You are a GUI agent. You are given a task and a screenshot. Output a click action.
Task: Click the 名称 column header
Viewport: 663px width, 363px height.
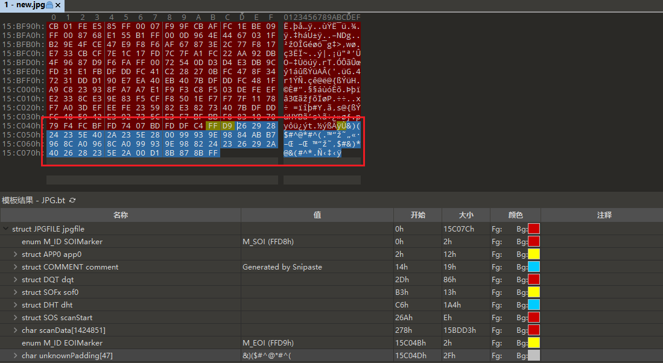coord(121,215)
